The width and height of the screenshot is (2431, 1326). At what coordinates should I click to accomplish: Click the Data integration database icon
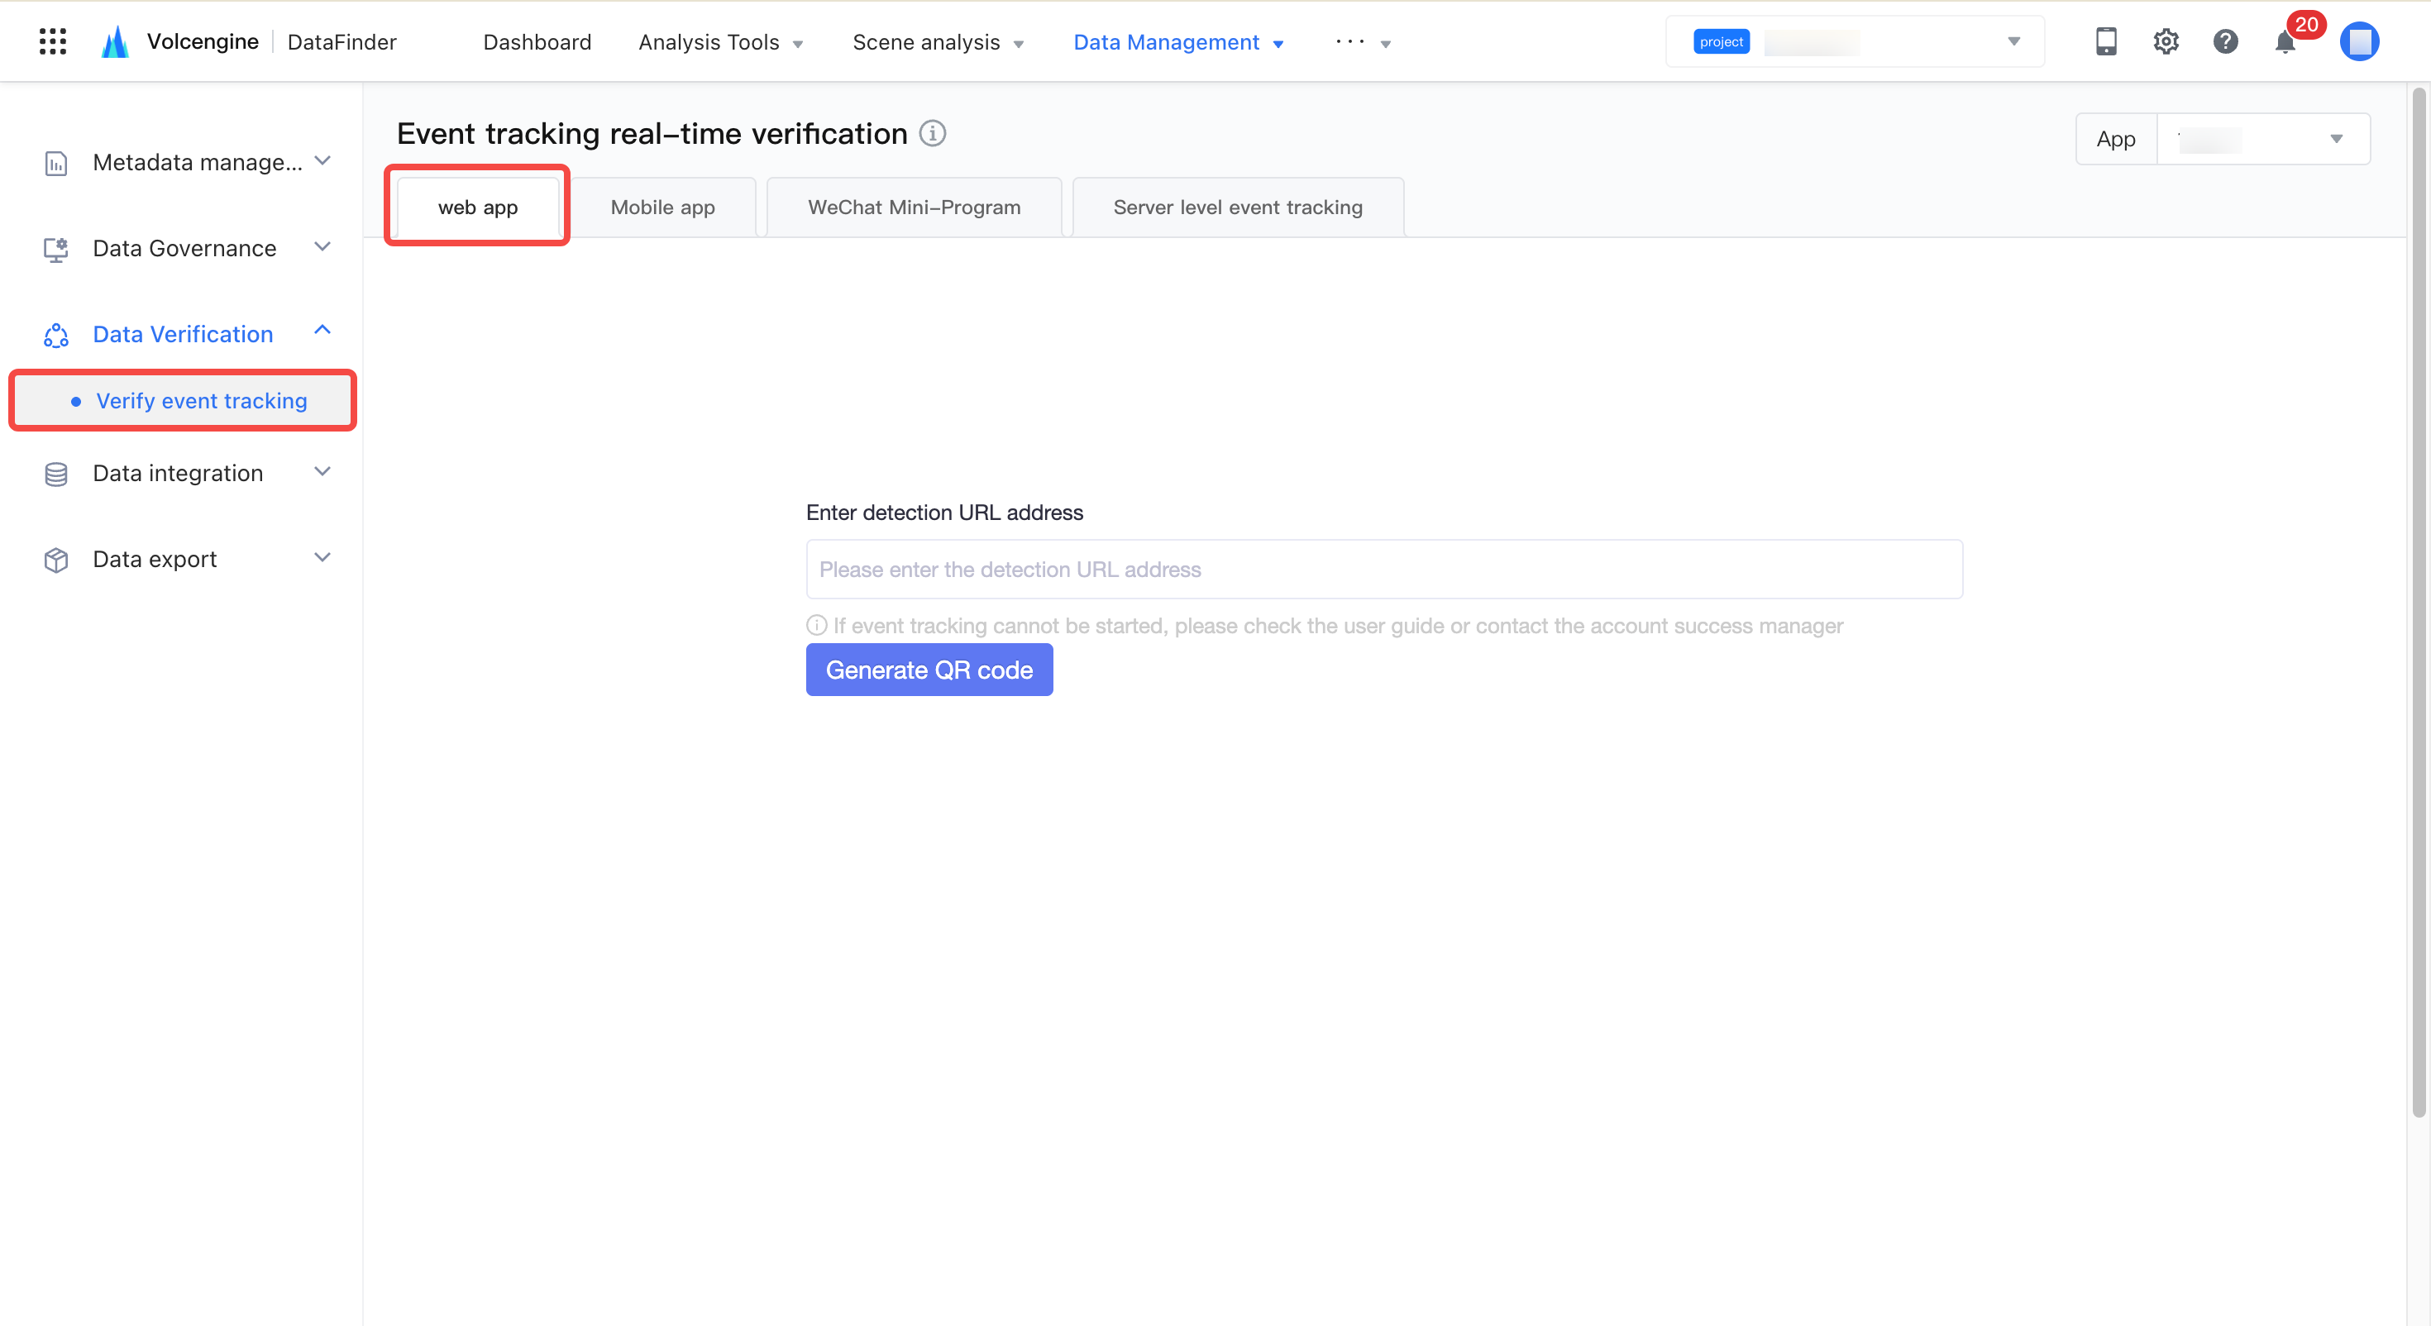pos(55,474)
